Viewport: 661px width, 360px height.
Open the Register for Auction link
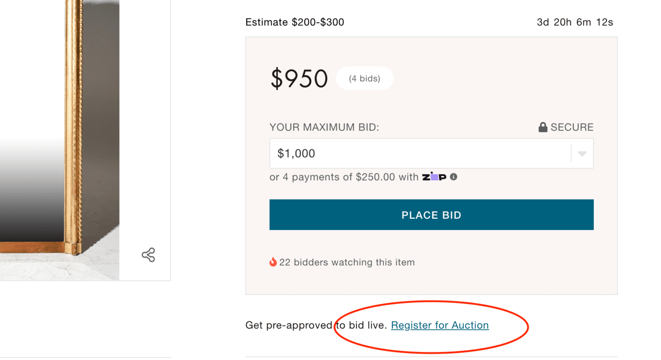439,325
